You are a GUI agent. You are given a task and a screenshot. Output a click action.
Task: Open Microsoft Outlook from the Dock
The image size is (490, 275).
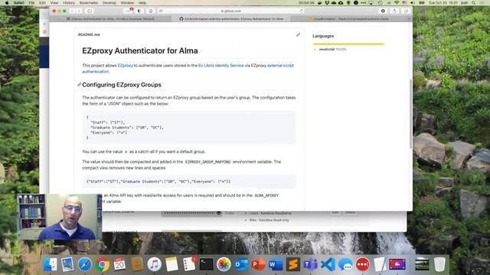click(x=241, y=265)
